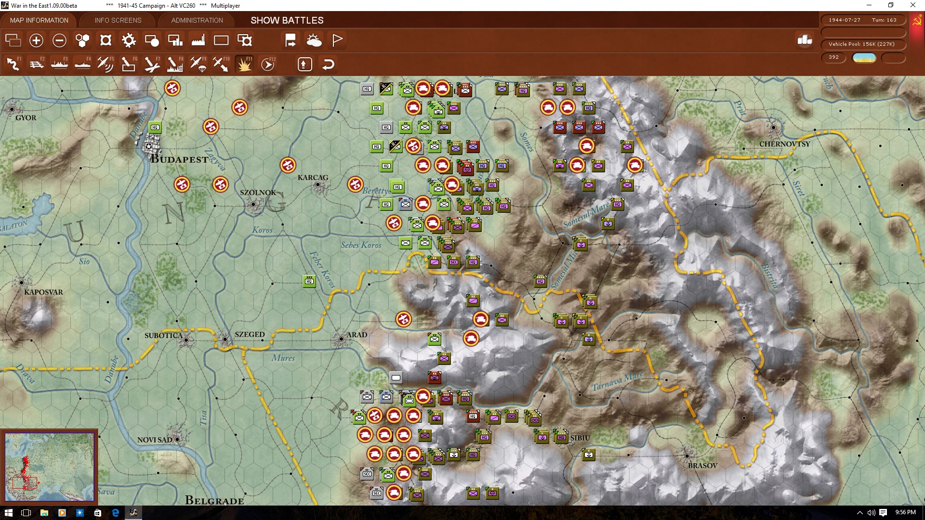Open the MAP INFORMATION tab
This screenshot has width=925, height=520.
tap(39, 20)
